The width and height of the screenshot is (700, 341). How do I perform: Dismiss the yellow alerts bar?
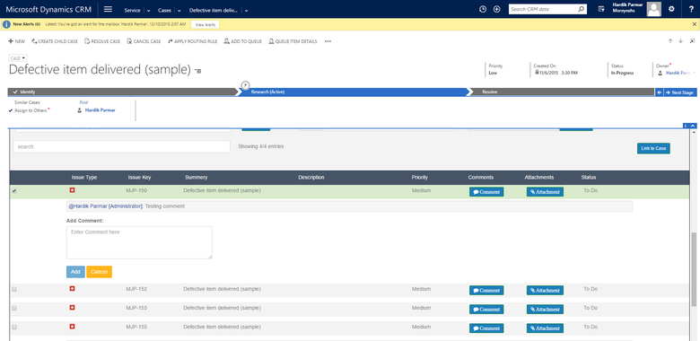[x=695, y=24]
